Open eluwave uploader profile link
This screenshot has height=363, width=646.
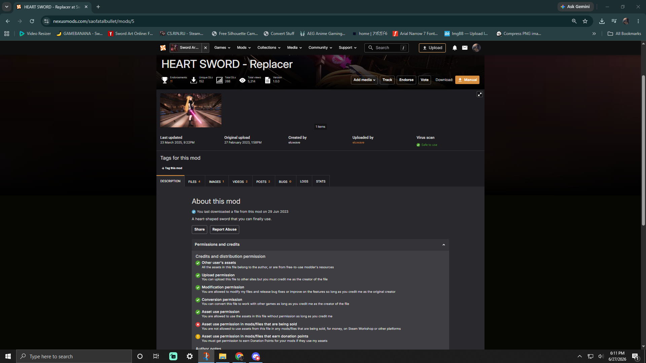click(358, 143)
